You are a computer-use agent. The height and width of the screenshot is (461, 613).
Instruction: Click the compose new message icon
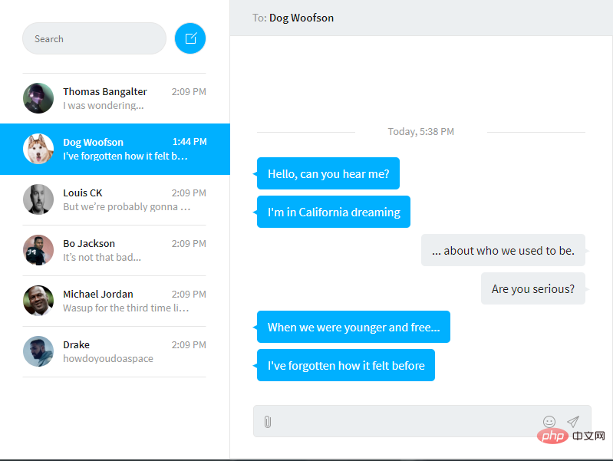(190, 38)
